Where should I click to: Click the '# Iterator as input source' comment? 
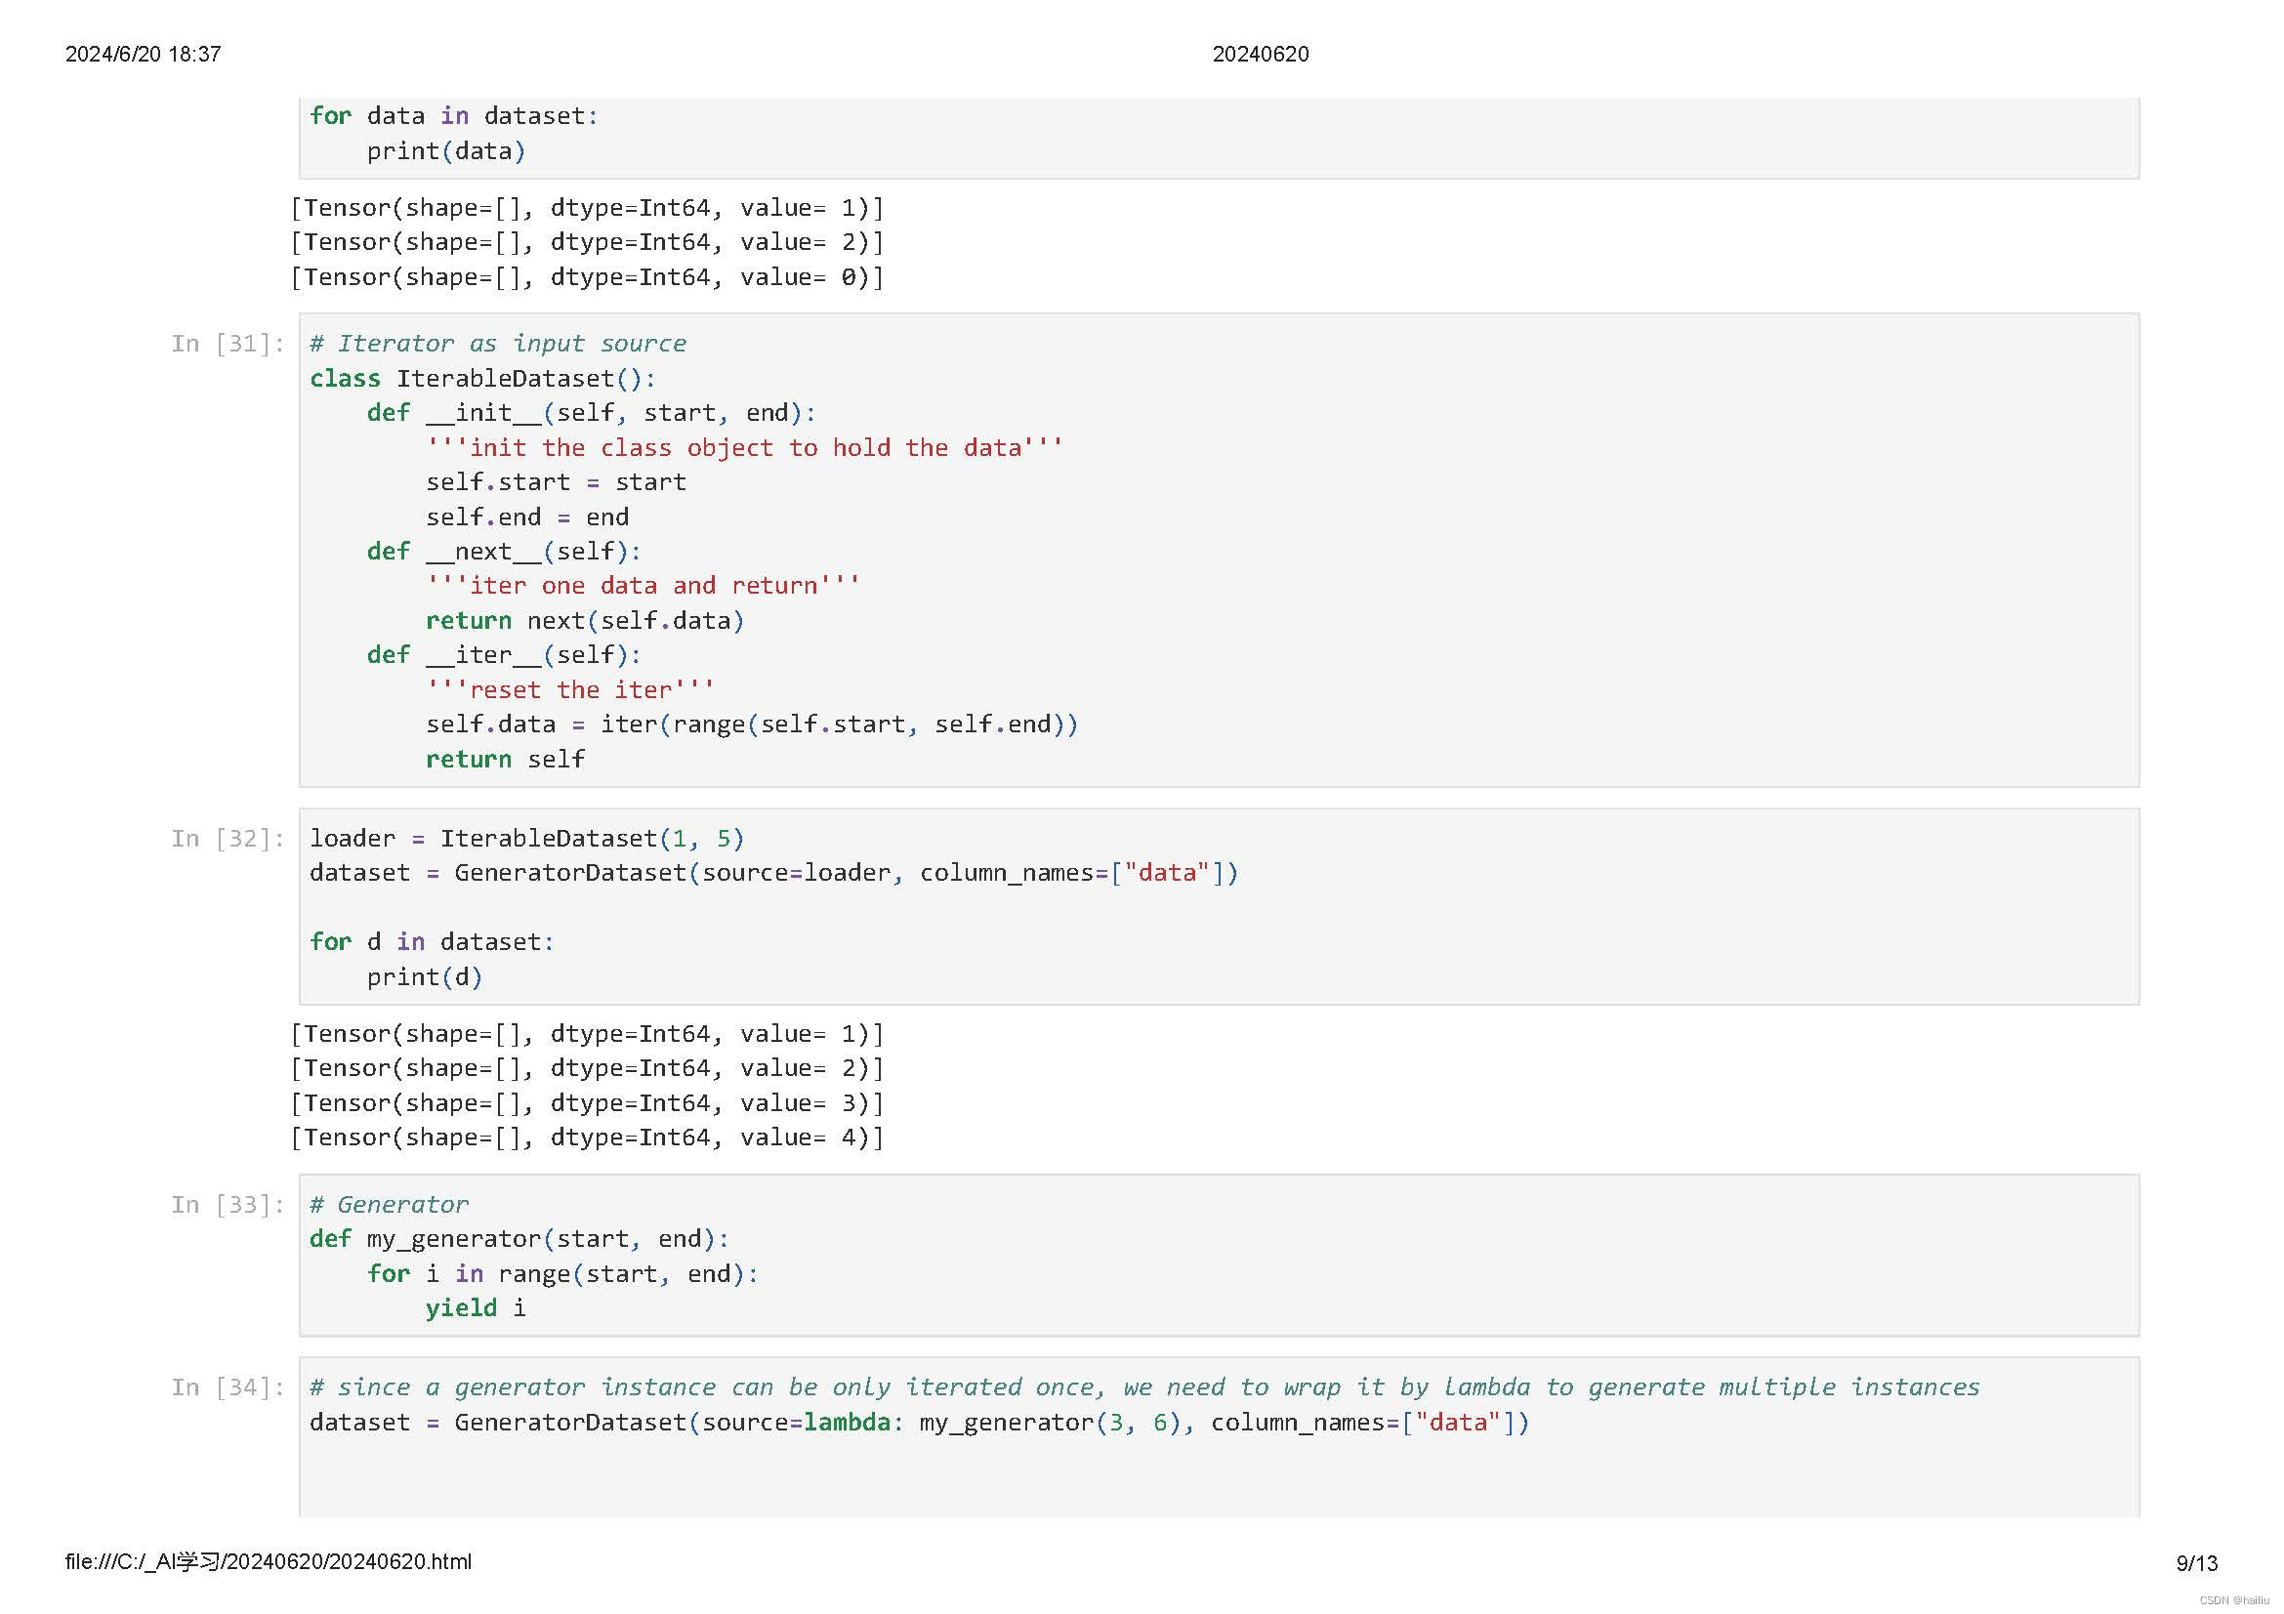tap(497, 343)
